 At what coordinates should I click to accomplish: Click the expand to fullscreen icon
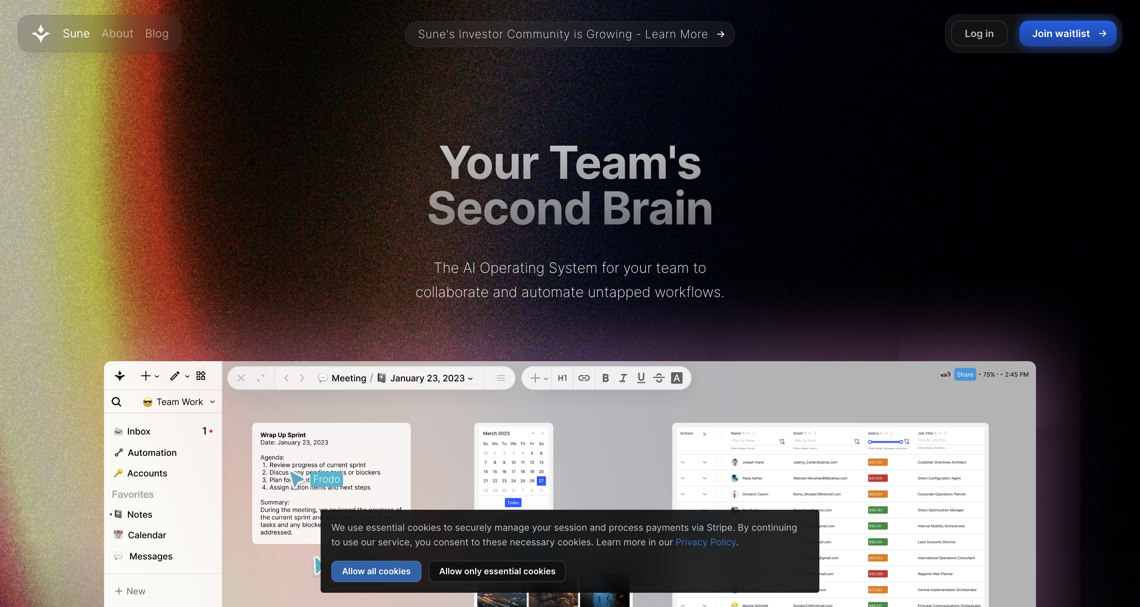(261, 378)
